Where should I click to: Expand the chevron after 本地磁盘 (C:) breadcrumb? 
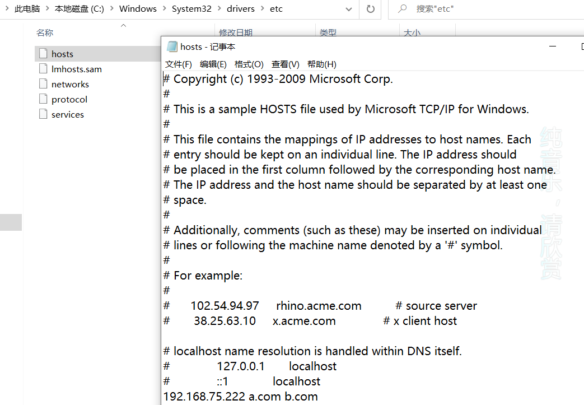click(x=112, y=8)
